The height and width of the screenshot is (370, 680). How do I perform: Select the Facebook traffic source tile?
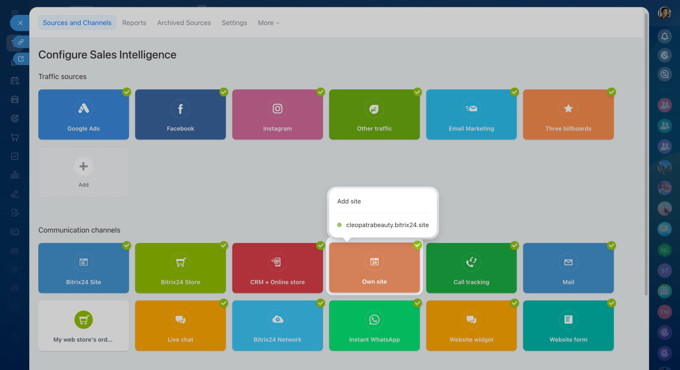tap(180, 114)
